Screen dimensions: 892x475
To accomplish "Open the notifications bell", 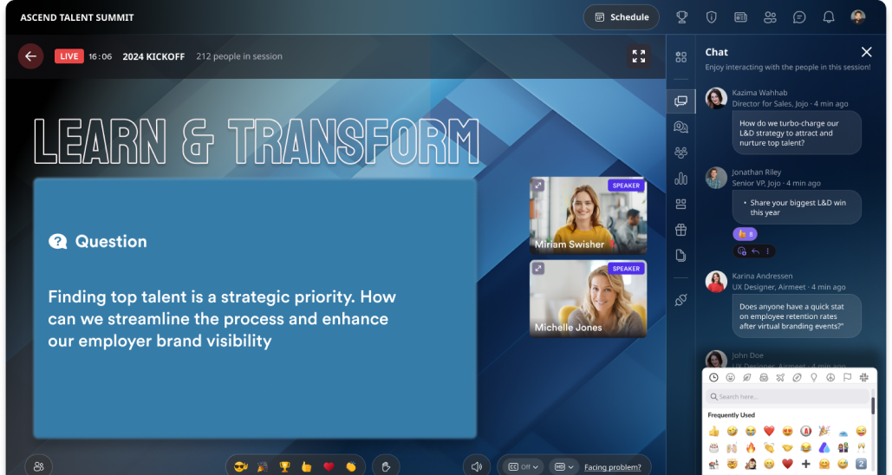I will pos(829,17).
